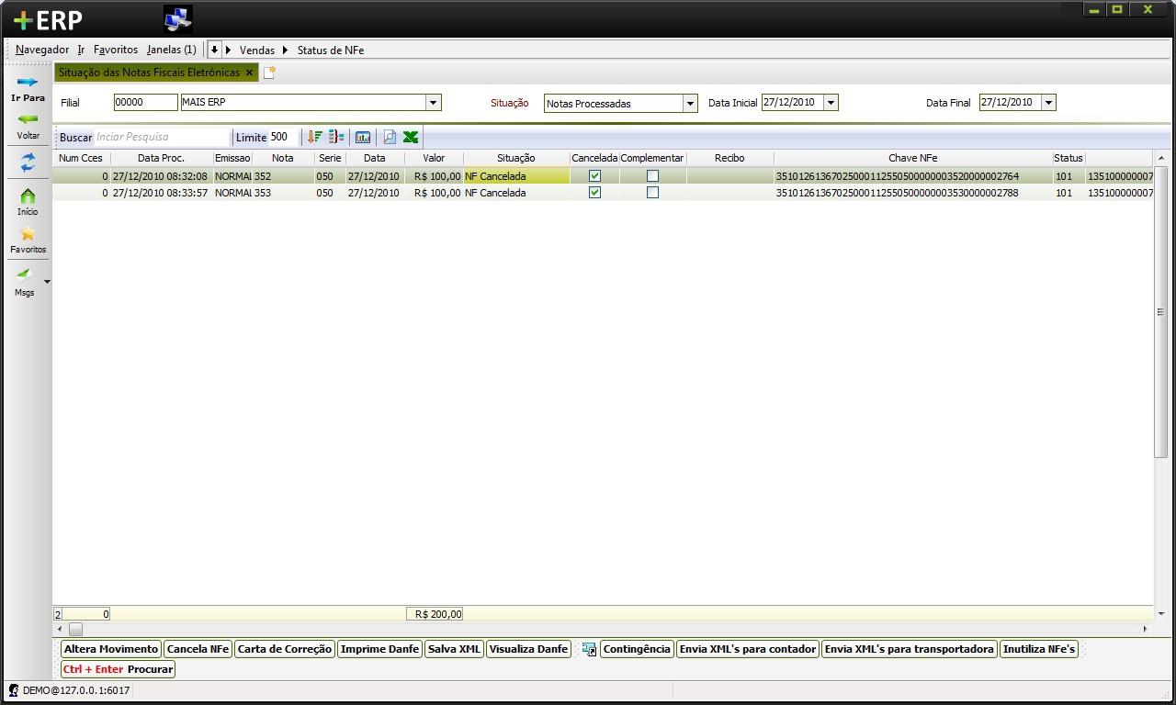Click the Altera Movimento button
The image size is (1176, 705).
point(111,649)
